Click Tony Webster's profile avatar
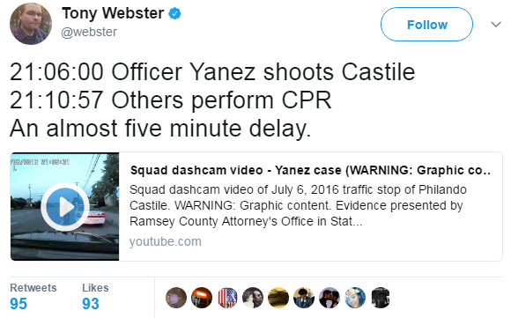Image resolution: width=511 pixels, height=318 pixels. pos(31,24)
